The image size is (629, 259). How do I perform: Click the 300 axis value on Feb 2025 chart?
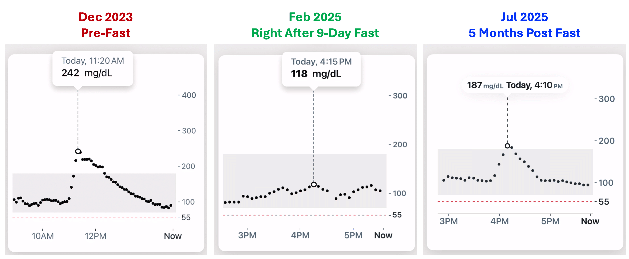point(400,96)
